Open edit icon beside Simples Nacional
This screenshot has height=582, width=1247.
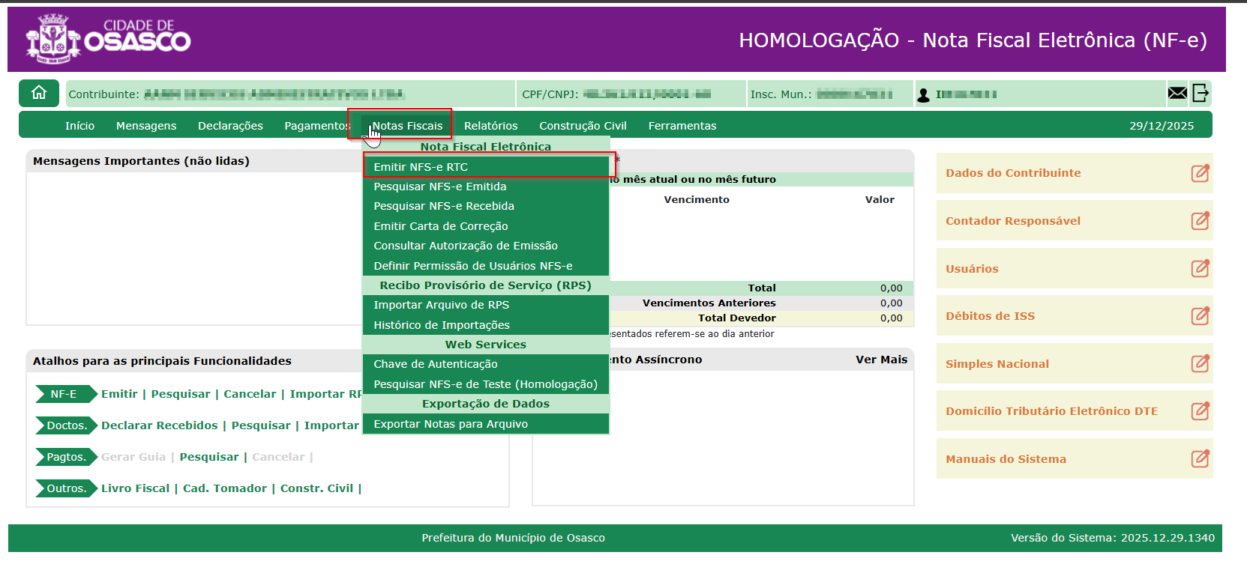(1200, 364)
